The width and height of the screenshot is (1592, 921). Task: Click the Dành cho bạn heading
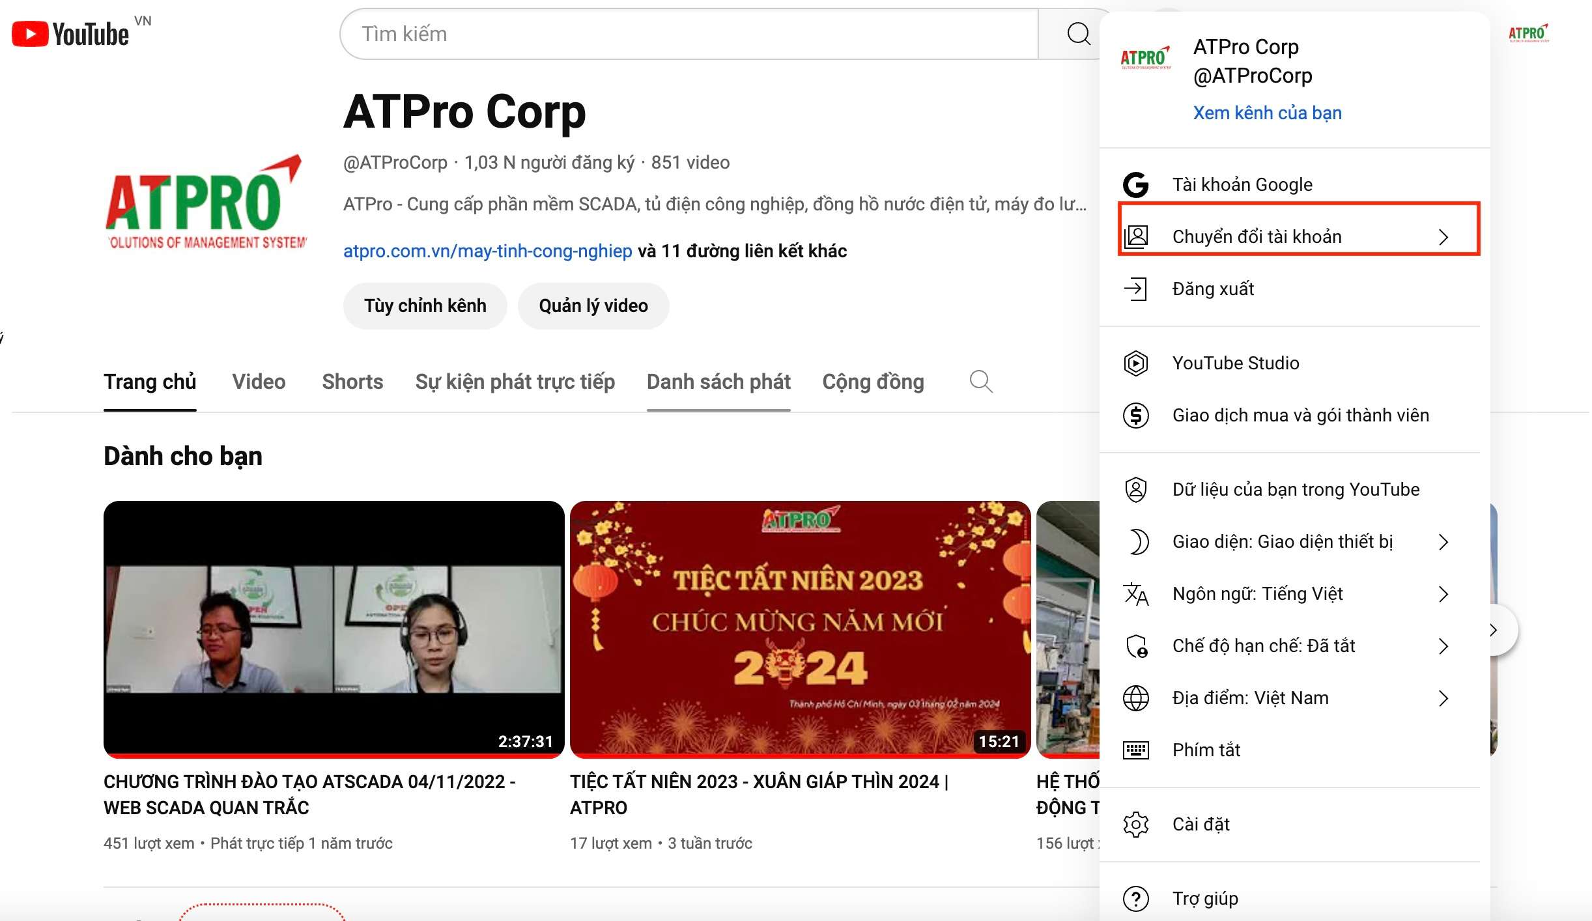point(183,456)
